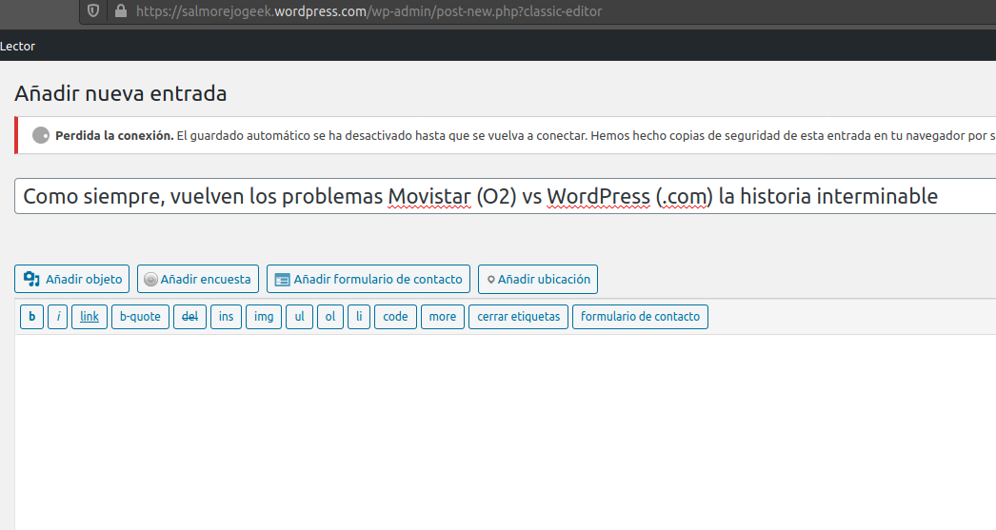Click the padlock site security icon

tap(120, 11)
